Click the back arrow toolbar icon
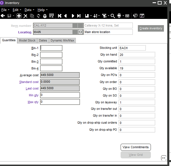The height and width of the screenshot is (166, 171). point(3,16)
